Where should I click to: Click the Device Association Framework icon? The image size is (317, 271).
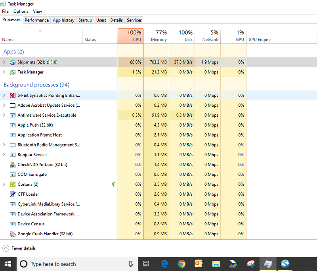(13, 214)
